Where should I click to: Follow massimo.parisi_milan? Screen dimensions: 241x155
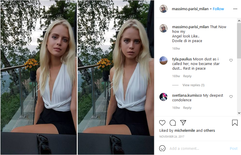click(218, 9)
